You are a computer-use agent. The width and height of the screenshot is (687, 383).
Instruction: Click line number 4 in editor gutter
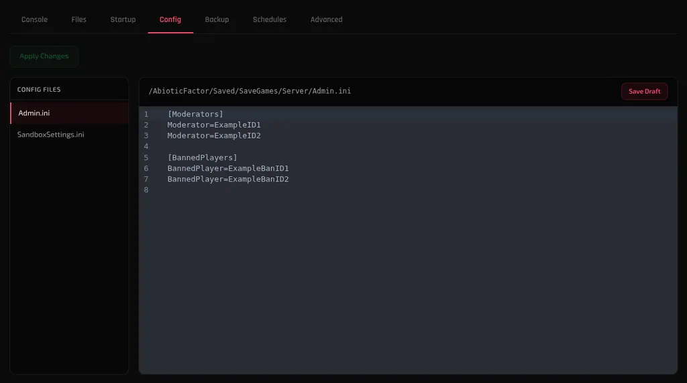tap(146, 147)
